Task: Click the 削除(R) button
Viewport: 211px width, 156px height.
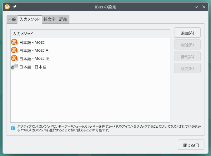Action: [x=187, y=45]
